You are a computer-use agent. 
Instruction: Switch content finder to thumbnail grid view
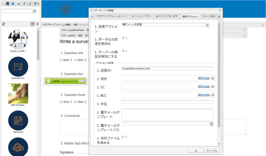click(x=33, y=24)
